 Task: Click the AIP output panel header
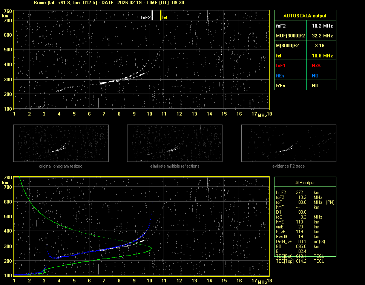[x=305, y=182]
